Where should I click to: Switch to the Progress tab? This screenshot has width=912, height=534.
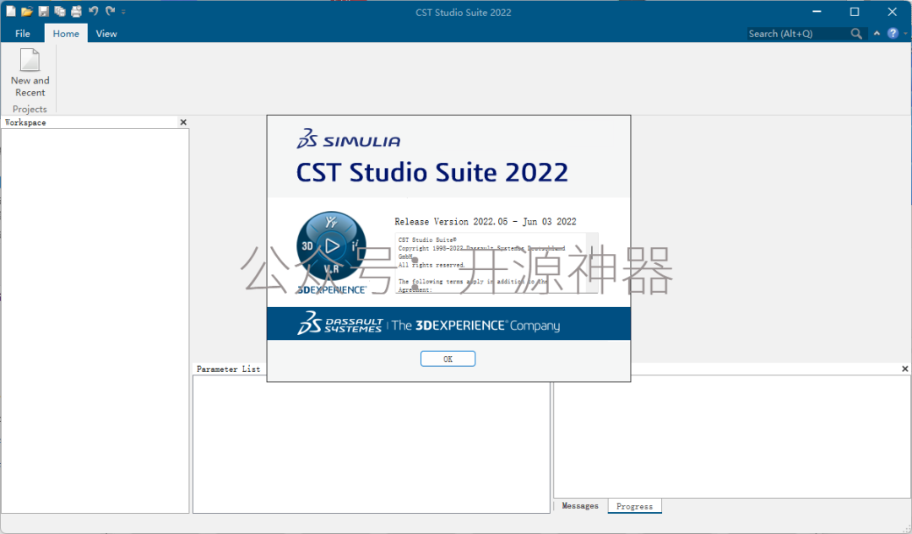[x=634, y=506]
